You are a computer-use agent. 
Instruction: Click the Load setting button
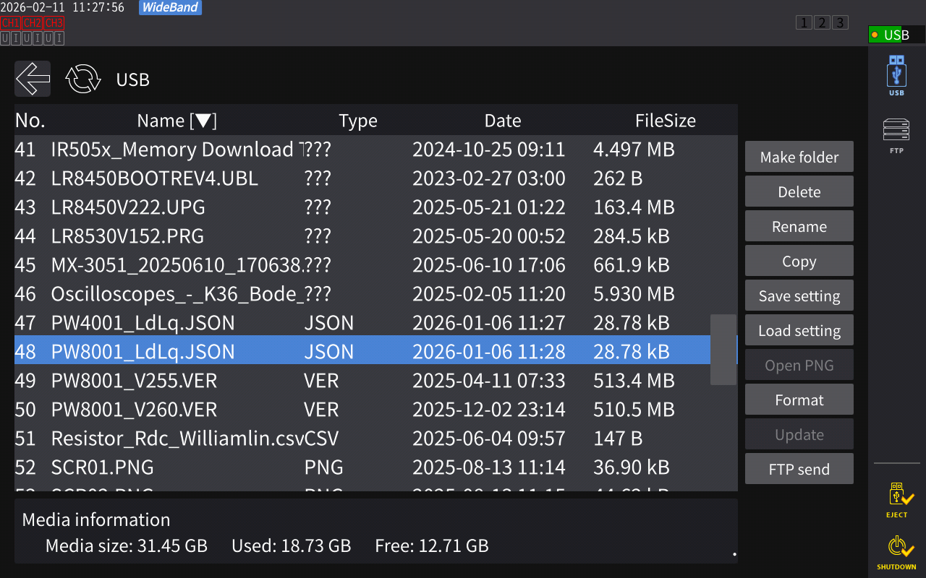tap(799, 330)
